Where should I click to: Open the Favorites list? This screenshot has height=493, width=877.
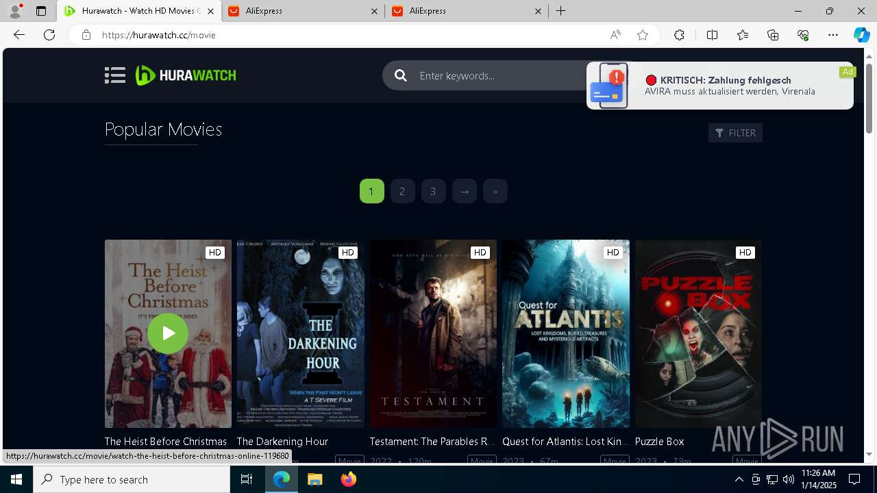click(x=743, y=35)
